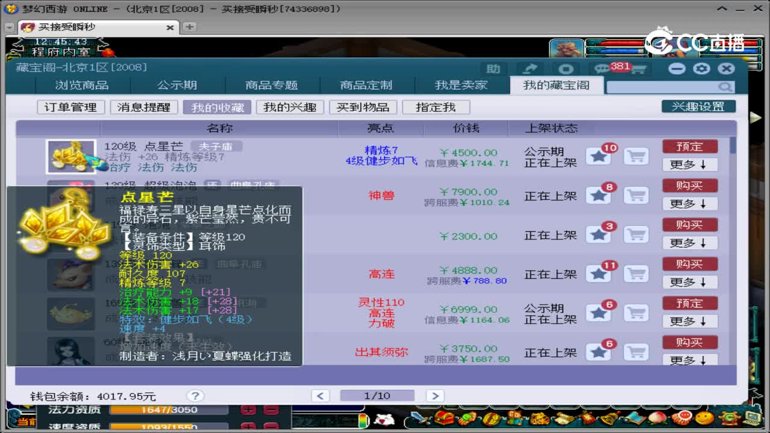Screen dimensions: 770x433
Task: Expand 更多 options for ¥4888.00 row
Action: point(690,282)
